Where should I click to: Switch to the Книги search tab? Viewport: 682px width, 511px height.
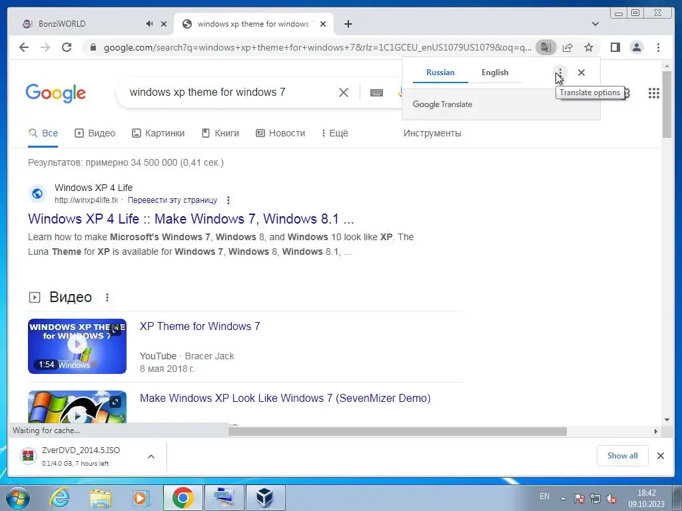tap(220, 133)
